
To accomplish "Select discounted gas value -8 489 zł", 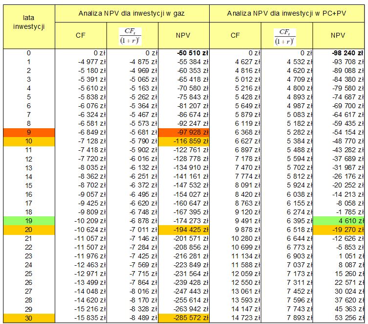I will point(143,318).
